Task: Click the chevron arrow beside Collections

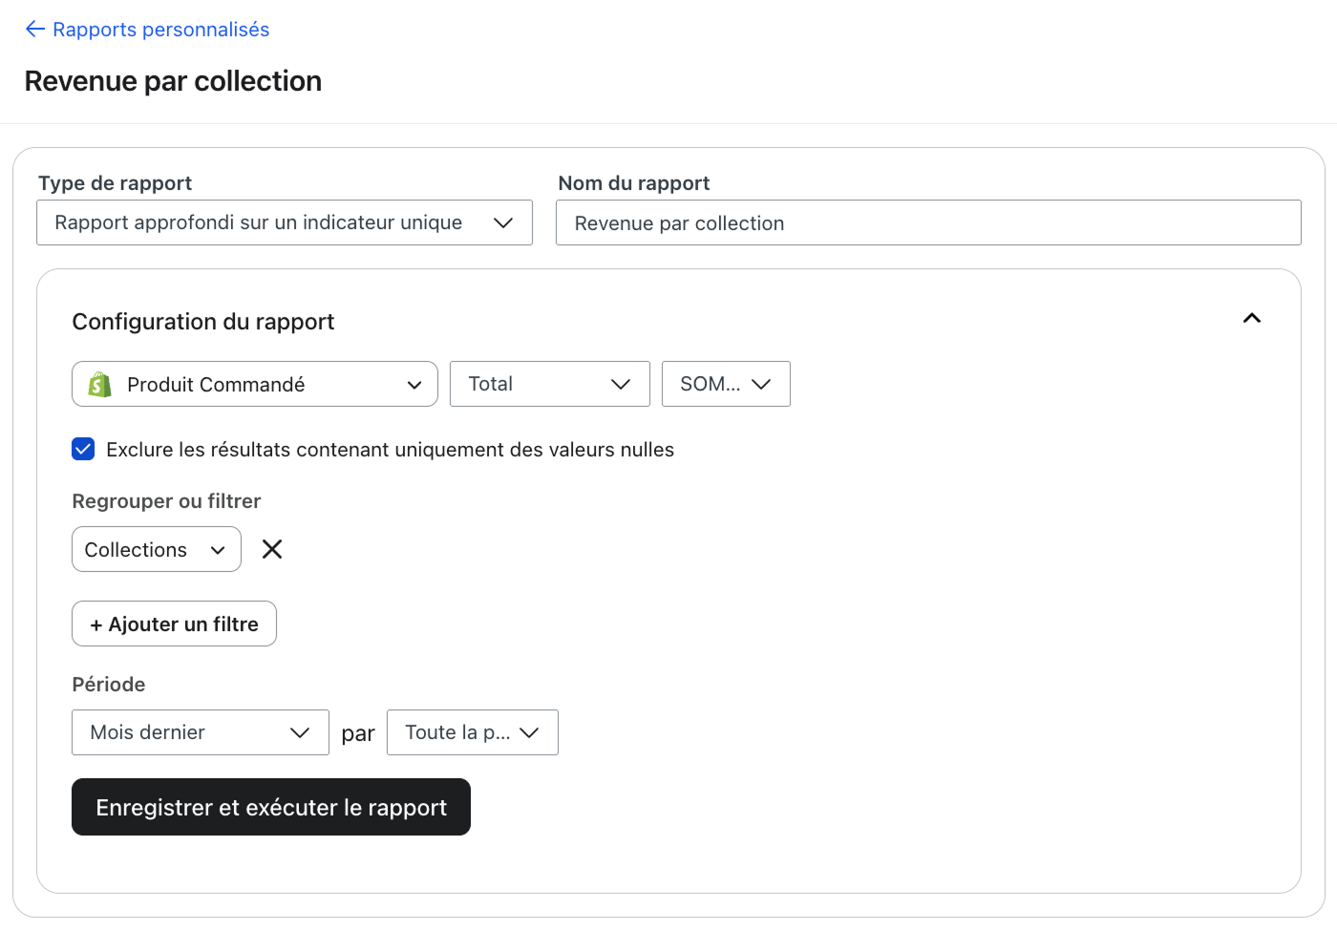Action: coord(218,550)
